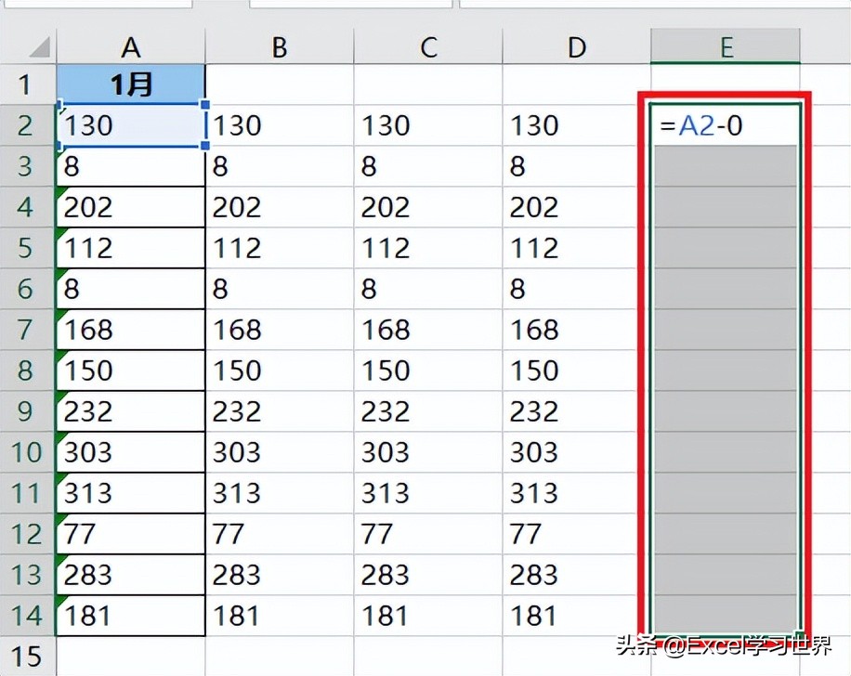Image resolution: width=851 pixels, height=676 pixels.
Task: Select row 14 header
Action: tap(28, 616)
